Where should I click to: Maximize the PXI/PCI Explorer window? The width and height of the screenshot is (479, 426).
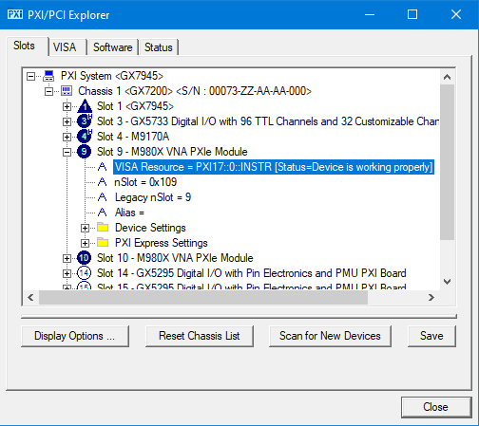(412, 14)
